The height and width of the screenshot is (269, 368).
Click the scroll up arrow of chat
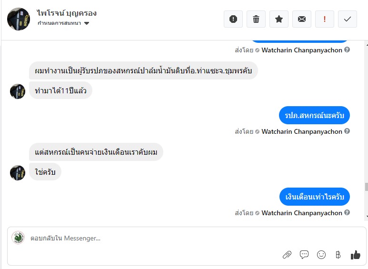366,44
